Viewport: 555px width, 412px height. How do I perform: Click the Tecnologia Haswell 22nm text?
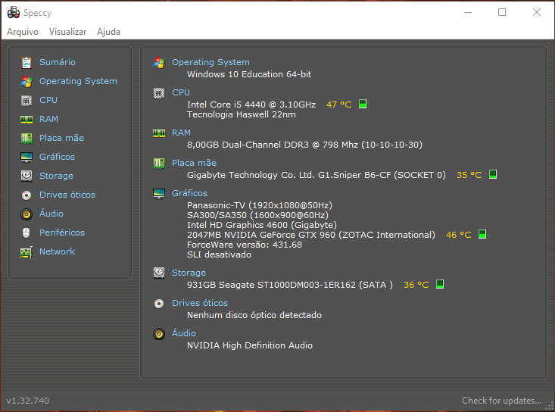click(242, 114)
